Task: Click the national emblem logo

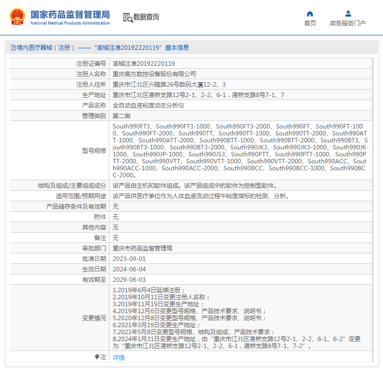Action: (x=17, y=16)
